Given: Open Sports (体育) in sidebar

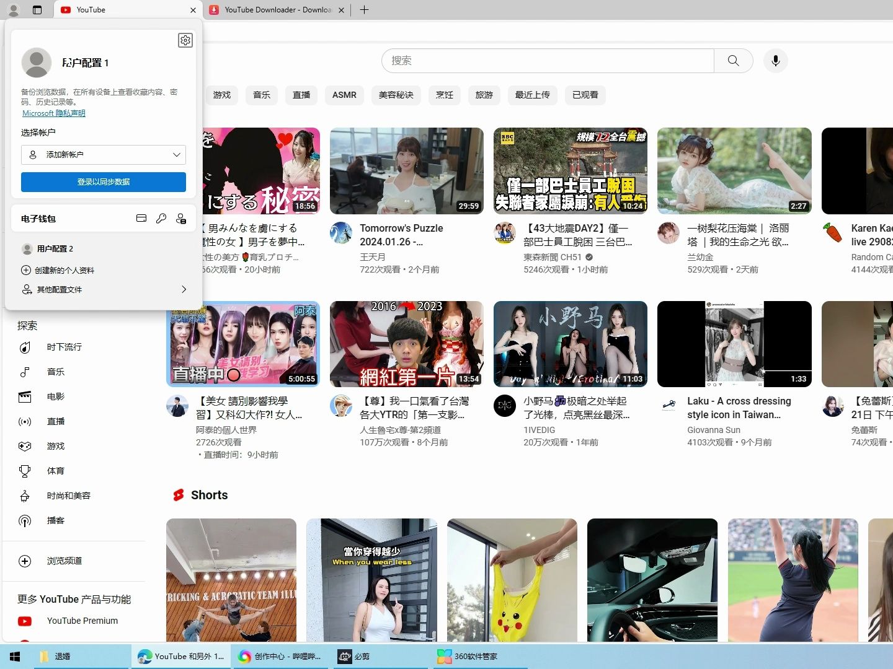Looking at the screenshot, I should [56, 471].
